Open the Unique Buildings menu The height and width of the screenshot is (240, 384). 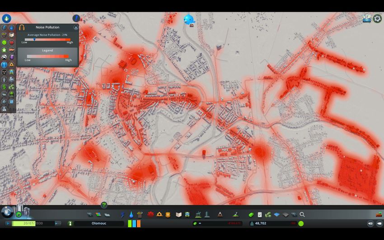pos(207,215)
